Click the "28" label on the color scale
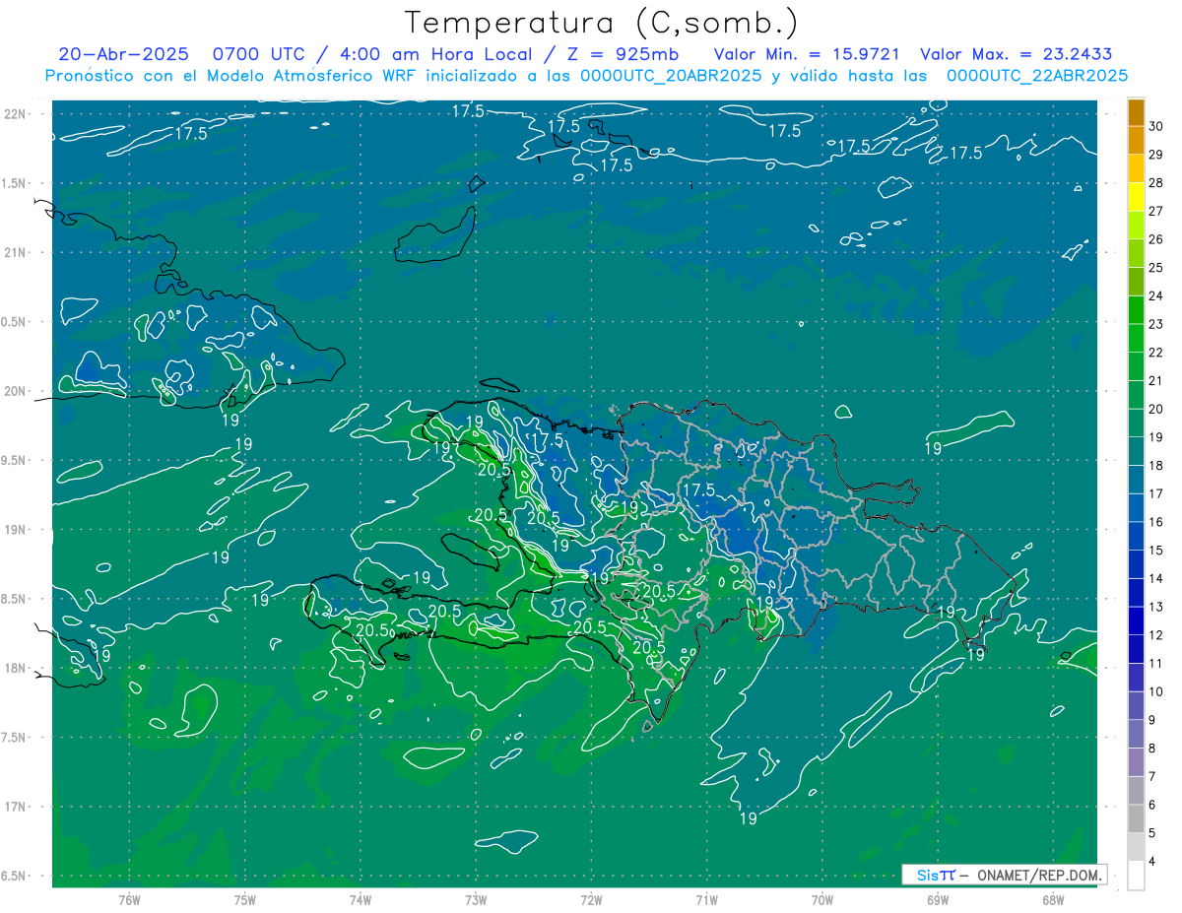Image resolution: width=1182 pixels, height=913 pixels. 1156,183
